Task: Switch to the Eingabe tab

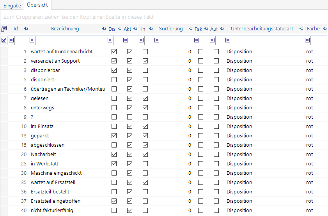Action: 12,5
